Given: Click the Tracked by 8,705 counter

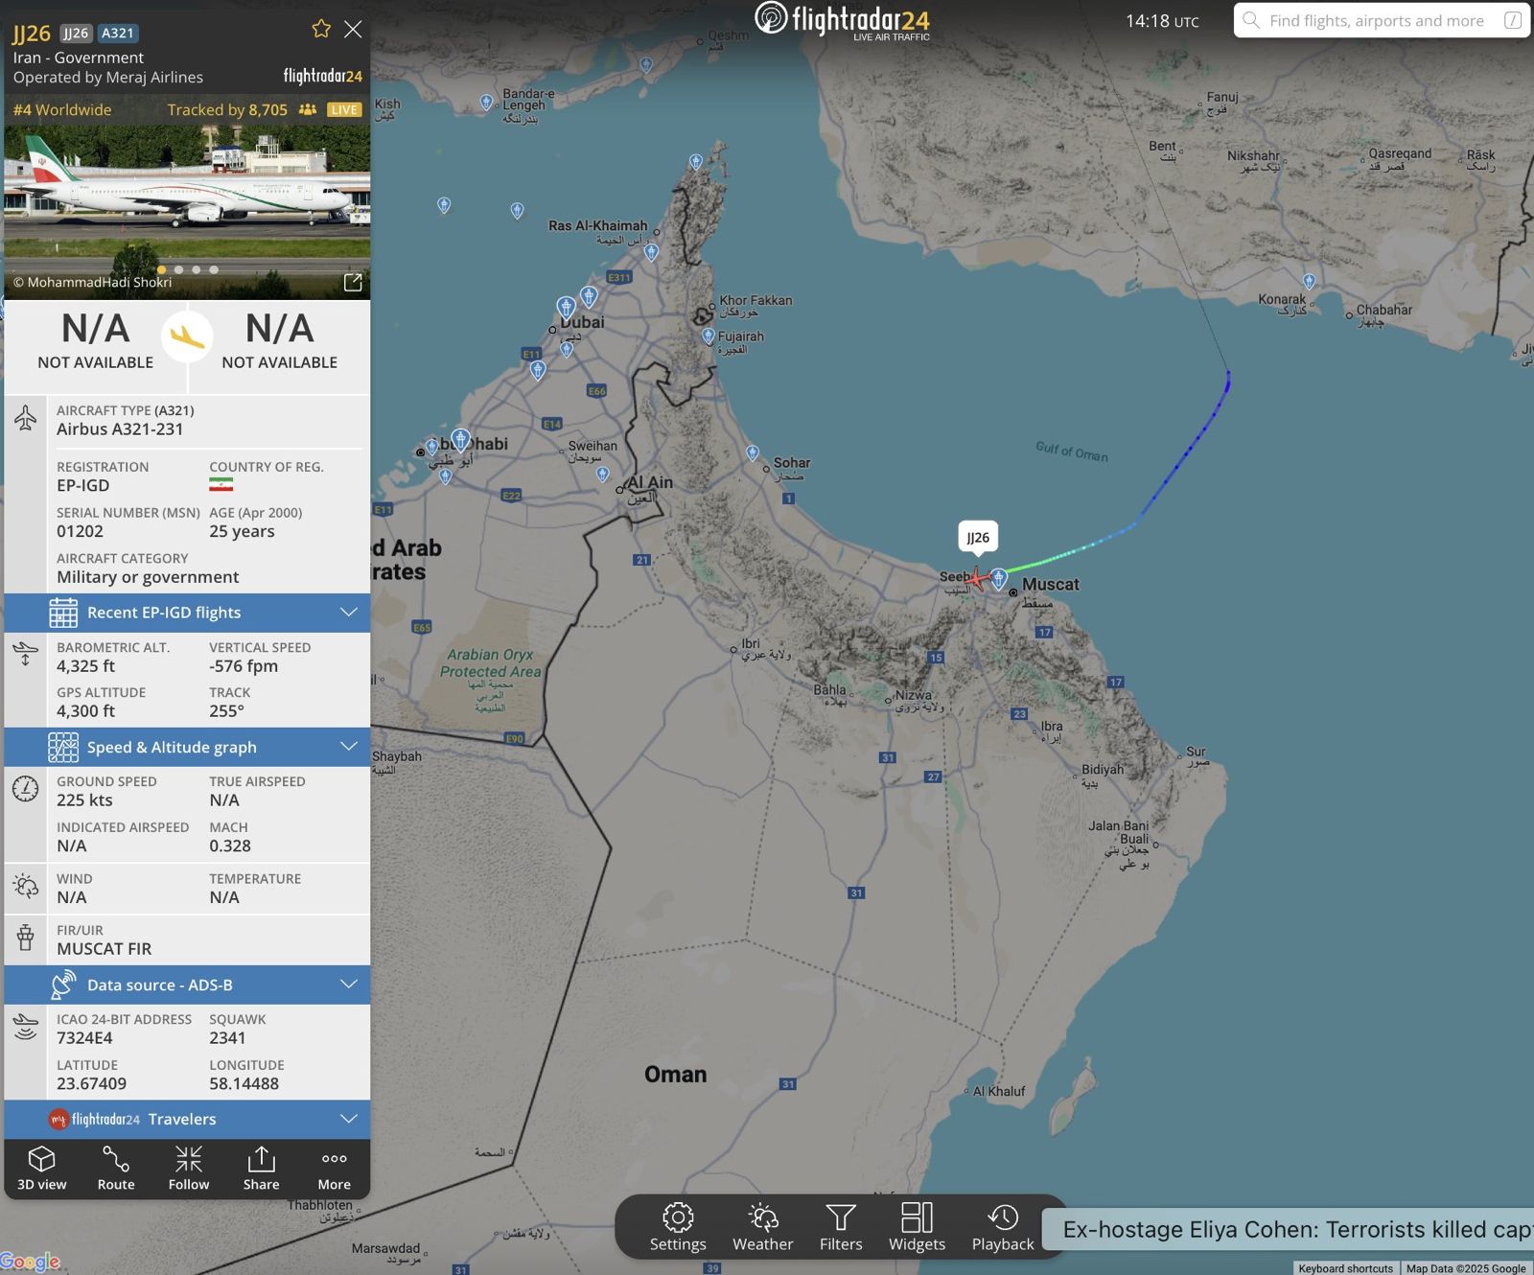Looking at the screenshot, I should 227,109.
